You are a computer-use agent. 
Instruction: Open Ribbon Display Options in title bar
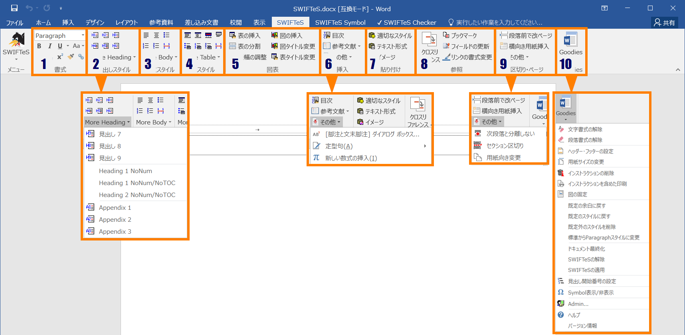coord(605,8)
